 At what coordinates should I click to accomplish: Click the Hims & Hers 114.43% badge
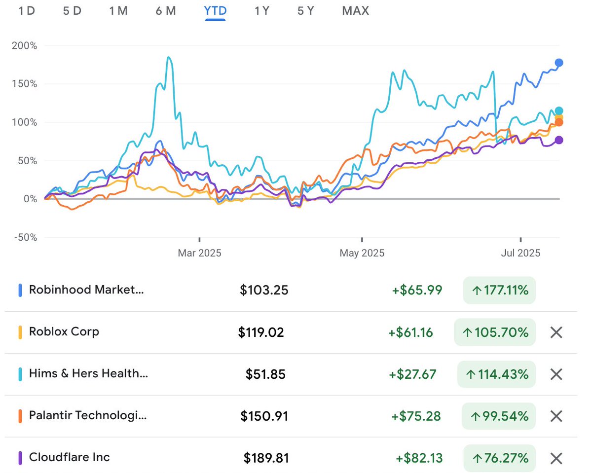point(497,374)
